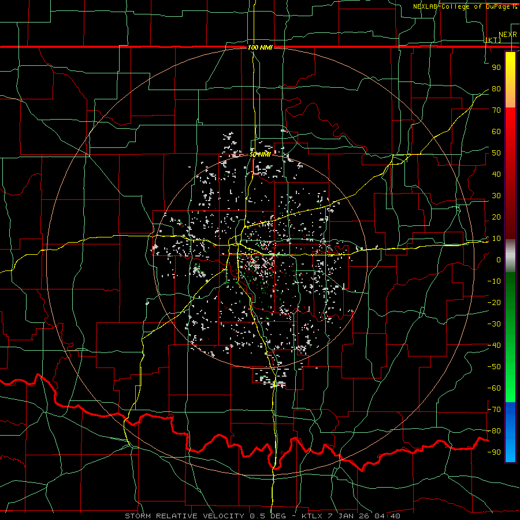The width and height of the screenshot is (520, 520).
Task: Click the 10 value on the velocity scale
Action: coord(496,239)
